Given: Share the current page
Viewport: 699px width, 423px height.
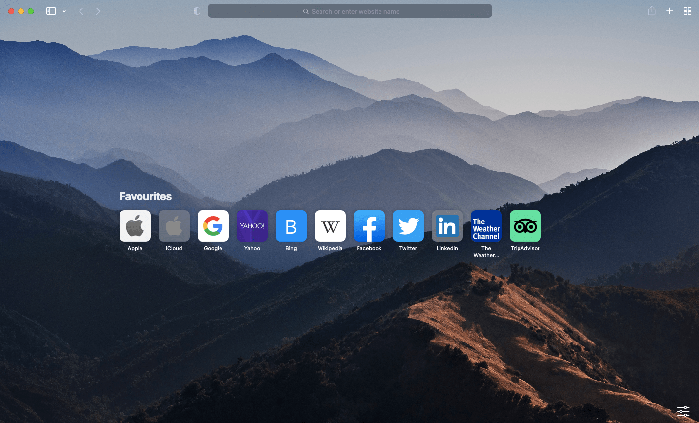Looking at the screenshot, I should click(652, 11).
